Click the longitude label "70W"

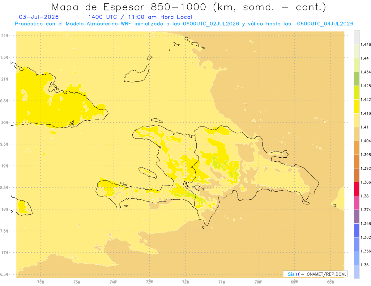click(x=258, y=282)
